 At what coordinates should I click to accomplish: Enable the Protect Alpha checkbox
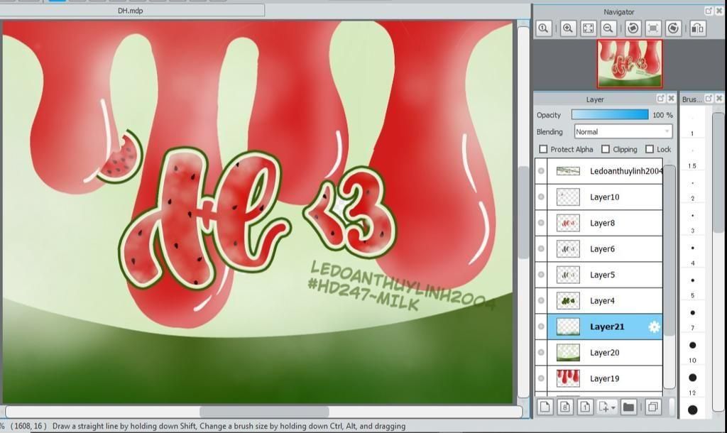(544, 149)
